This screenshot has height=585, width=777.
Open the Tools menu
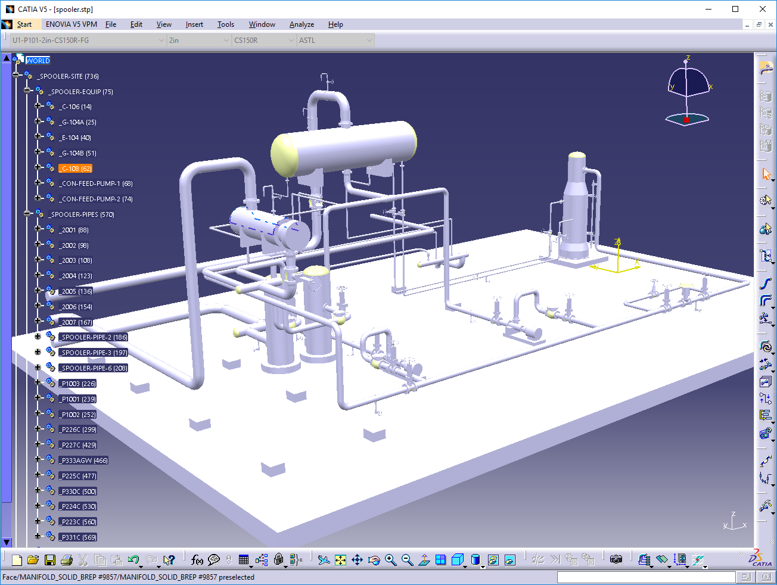tap(225, 24)
